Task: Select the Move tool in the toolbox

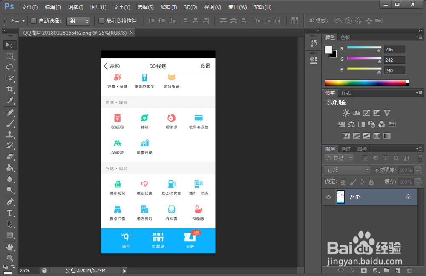Action: click(x=10, y=45)
